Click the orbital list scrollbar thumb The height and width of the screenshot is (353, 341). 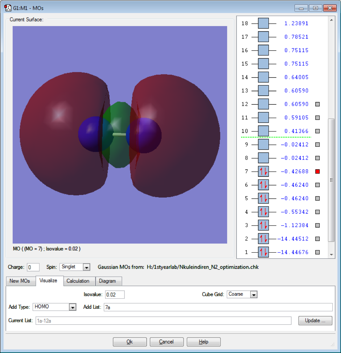coord(331,180)
